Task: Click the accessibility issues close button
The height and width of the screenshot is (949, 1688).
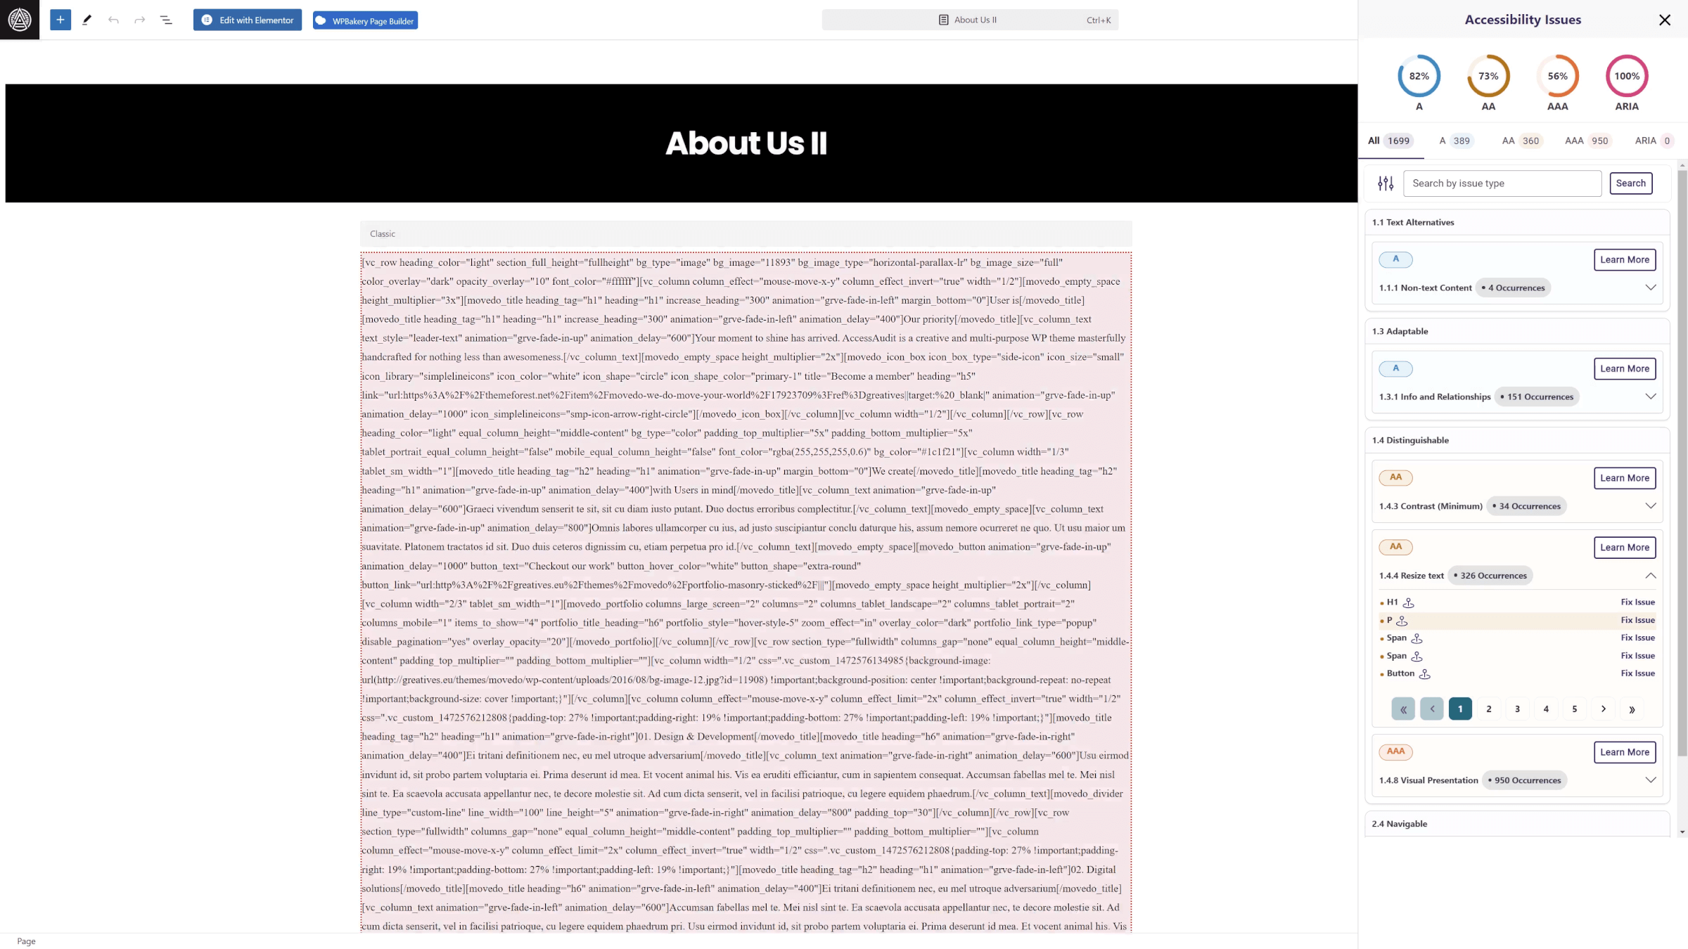Action: click(x=1665, y=20)
